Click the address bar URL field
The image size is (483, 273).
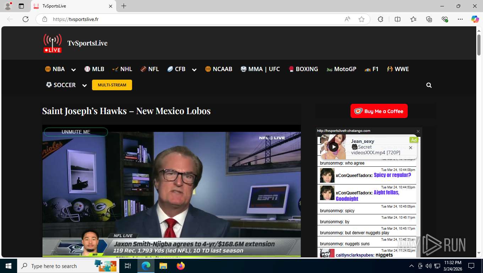195,19
